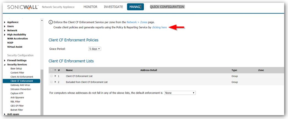The width and height of the screenshot is (288, 119).
Task: Check the select-all header checkbox
Action: pyautogui.click(x=52, y=70)
